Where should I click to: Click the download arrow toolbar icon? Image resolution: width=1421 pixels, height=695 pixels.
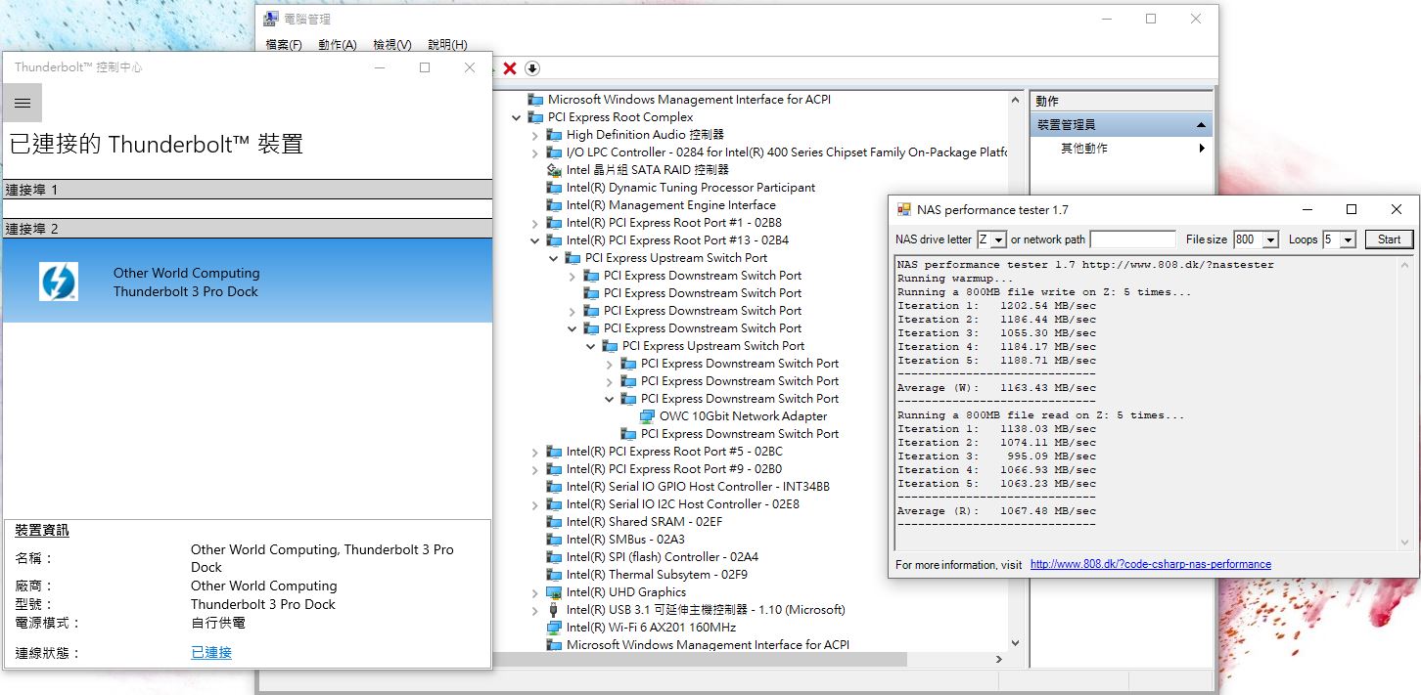pos(532,68)
